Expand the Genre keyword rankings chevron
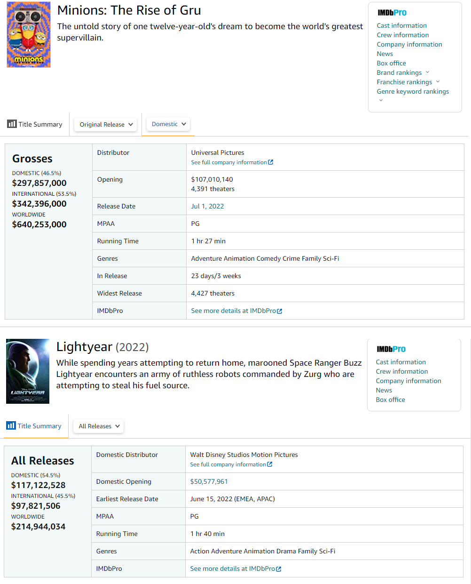The width and height of the screenshot is (471, 584). tap(381, 100)
